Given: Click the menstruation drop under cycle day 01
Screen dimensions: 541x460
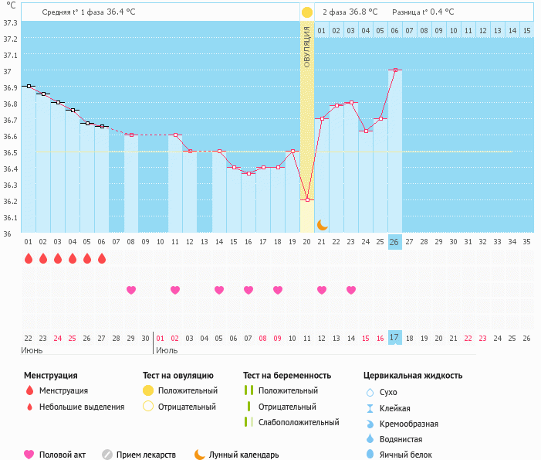Looking at the screenshot, I should [x=29, y=258].
